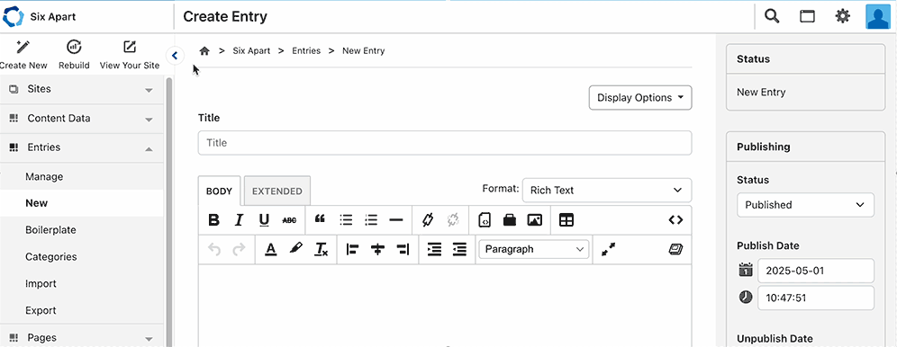The width and height of the screenshot is (897, 347).
Task: Click the book icon at toolbar end
Action: point(675,249)
